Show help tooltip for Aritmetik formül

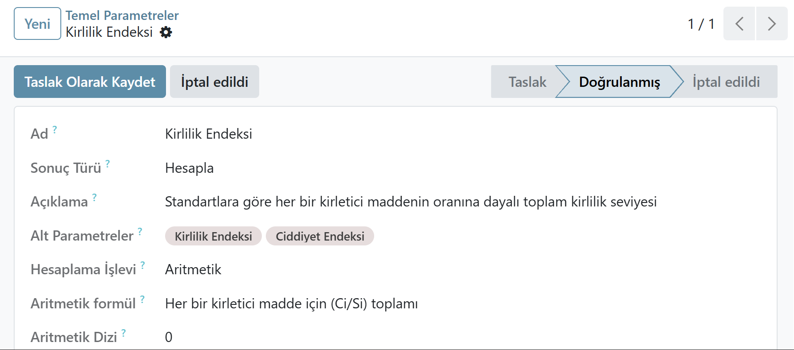[142, 299]
